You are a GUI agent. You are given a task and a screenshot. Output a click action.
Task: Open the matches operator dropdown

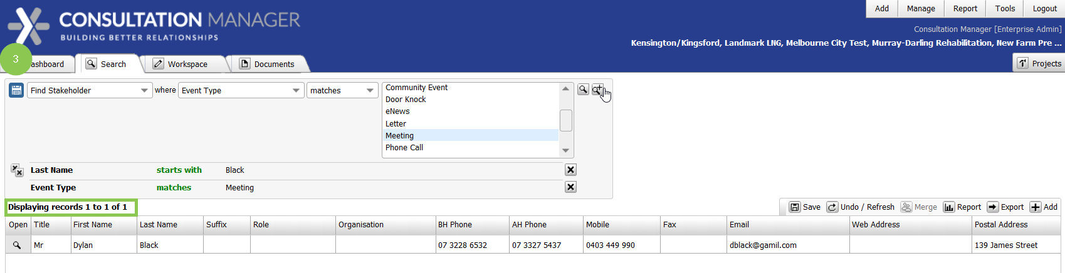click(x=342, y=90)
